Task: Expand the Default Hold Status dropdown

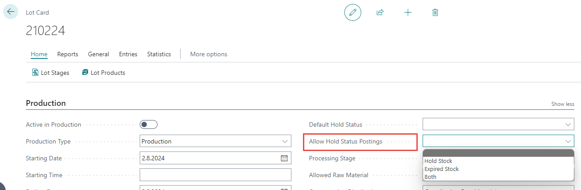Action: (x=568, y=125)
